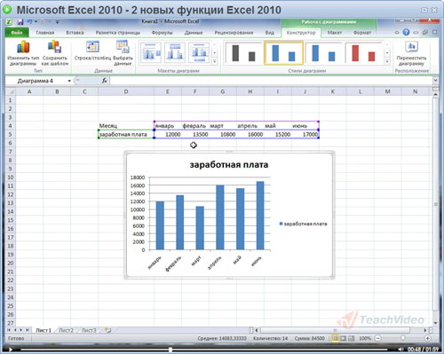Click the Switch Row/Column icon
This screenshot has width=444, height=354.
tap(92, 47)
